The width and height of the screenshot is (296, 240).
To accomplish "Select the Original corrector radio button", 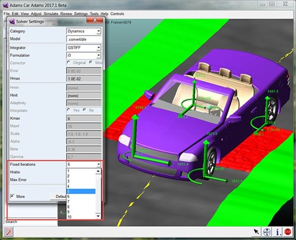I will click(68, 63).
